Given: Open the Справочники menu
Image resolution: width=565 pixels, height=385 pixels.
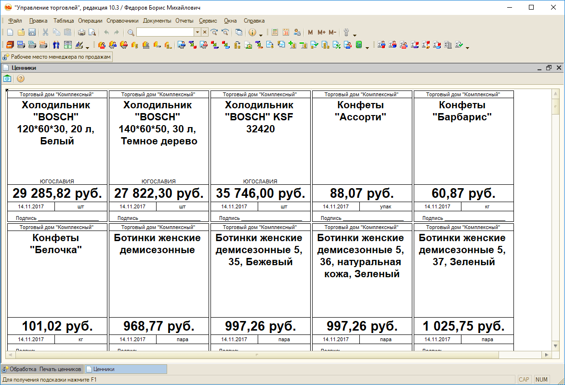Looking at the screenshot, I should coord(122,21).
